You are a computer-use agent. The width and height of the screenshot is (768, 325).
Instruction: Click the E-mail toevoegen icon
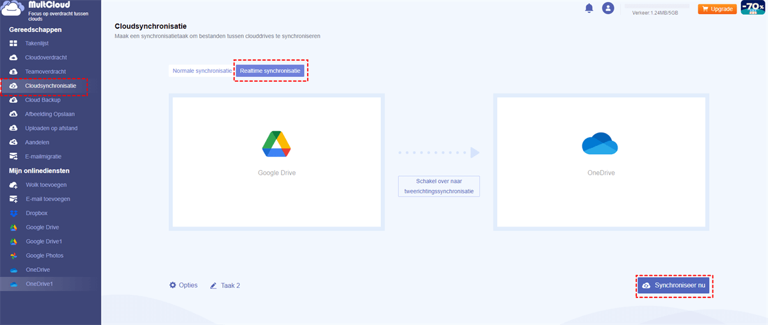click(13, 199)
